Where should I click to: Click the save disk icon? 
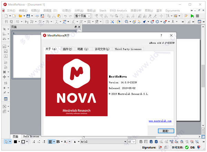coord(28,16)
